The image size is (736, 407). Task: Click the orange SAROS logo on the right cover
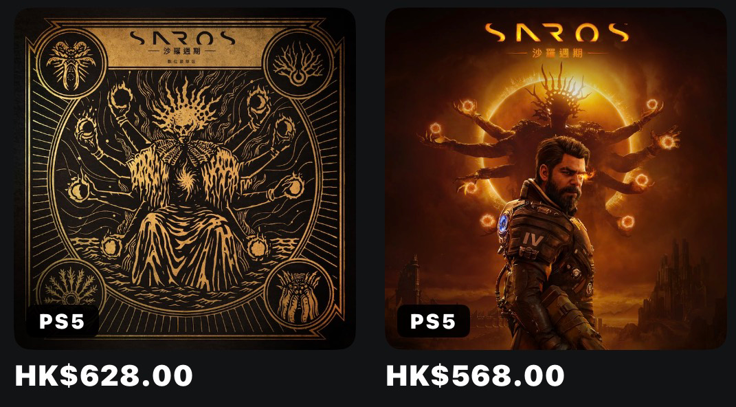[557, 32]
